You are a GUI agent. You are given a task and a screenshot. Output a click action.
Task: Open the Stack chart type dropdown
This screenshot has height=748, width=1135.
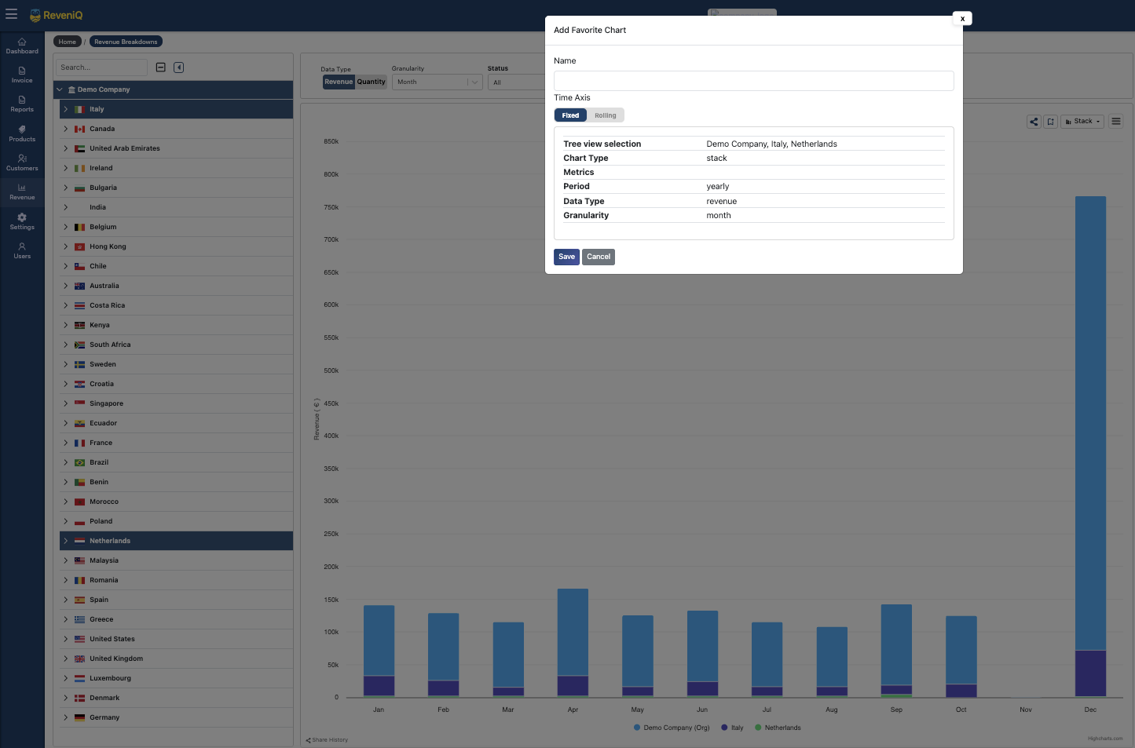[1082, 122]
